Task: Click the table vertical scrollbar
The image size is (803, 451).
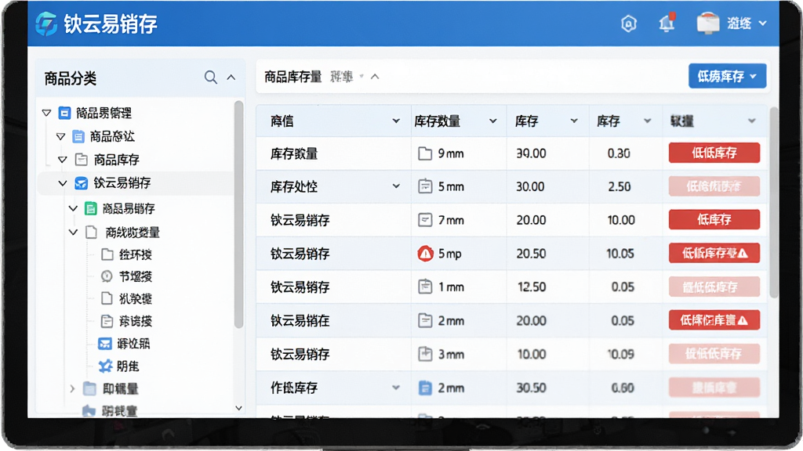Action: [x=774, y=202]
